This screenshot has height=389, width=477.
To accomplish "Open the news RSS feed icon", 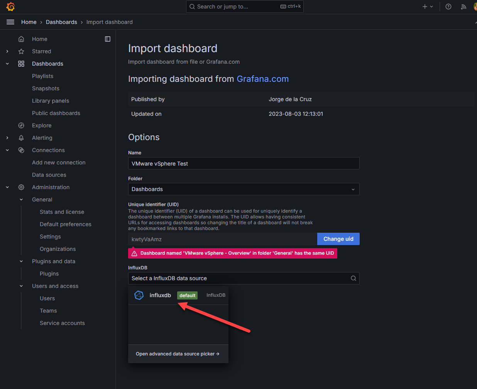I will 463,7.
